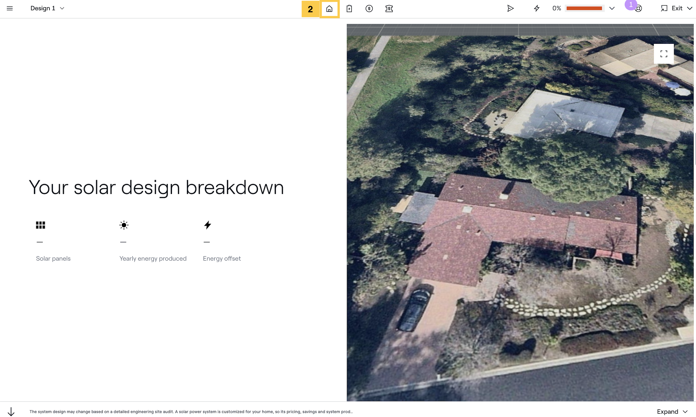696x417 pixels.
Task: Click the Yearly energy produced stat
Action: tap(153, 258)
